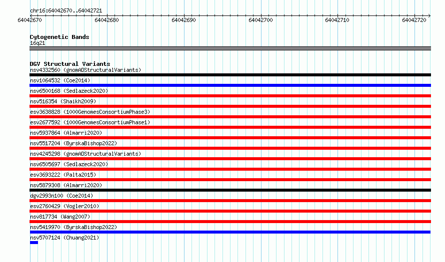Screen dimensions: 445x262
Task: Click the blue bar for nsv1064532
Action: coord(230,85)
